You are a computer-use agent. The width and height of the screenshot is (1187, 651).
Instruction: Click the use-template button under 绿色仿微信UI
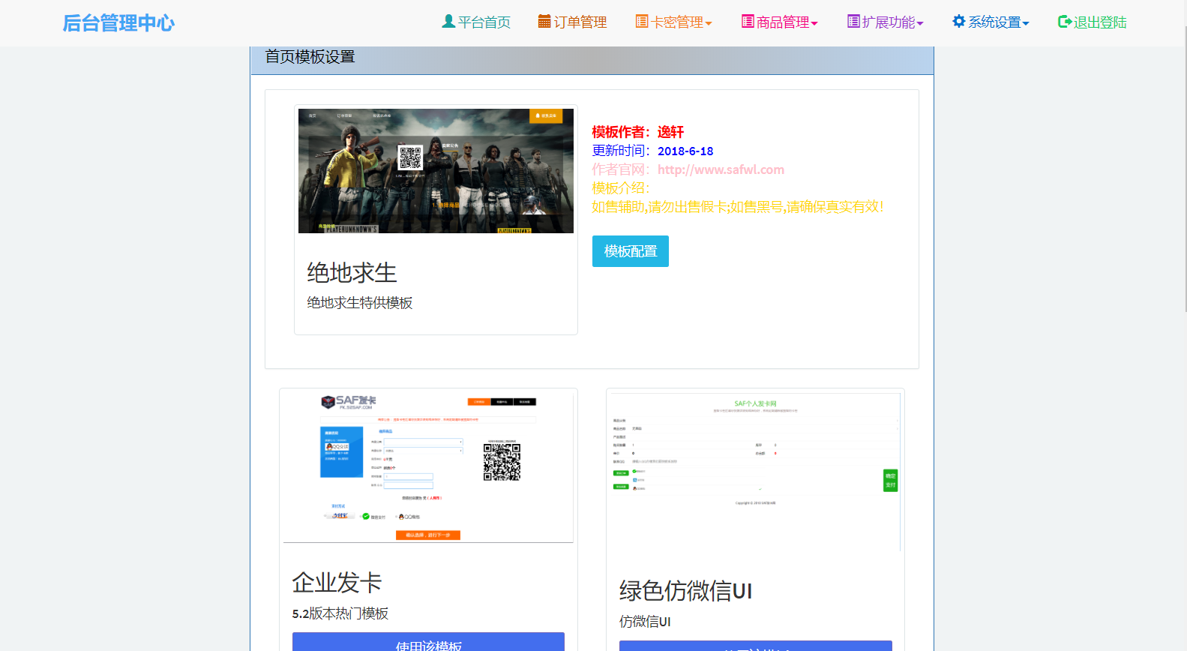(x=756, y=646)
